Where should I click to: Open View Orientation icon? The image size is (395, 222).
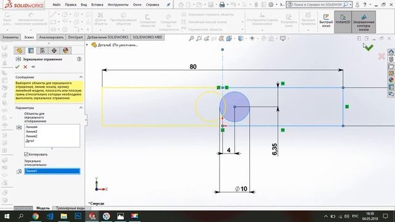(x=229, y=38)
